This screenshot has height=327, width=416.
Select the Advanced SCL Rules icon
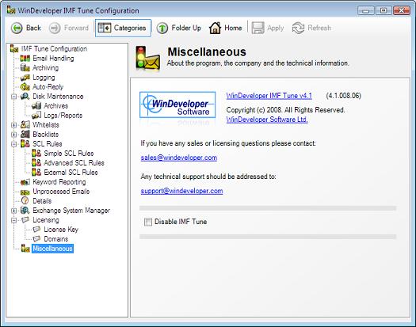coord(36,163)
